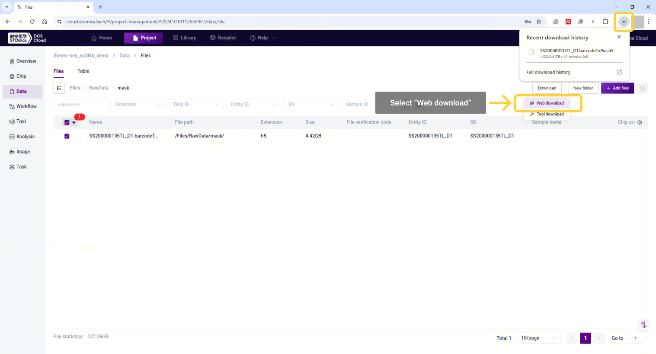Screen dimensions: 656x354
Task: Open column settings gear icon in table header
Action: coord(640,122)
